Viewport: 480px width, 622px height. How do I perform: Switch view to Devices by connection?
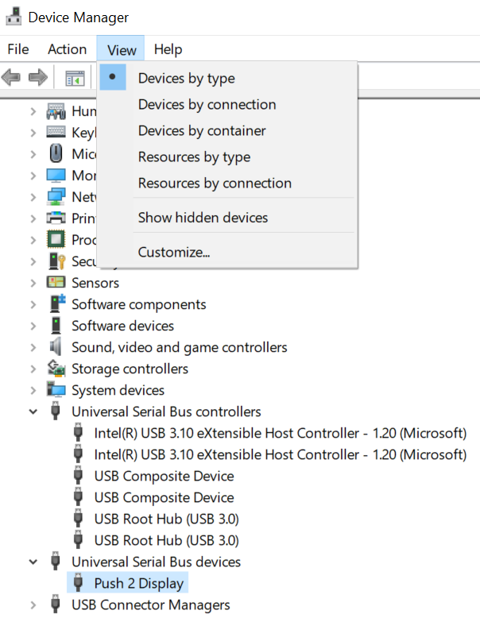(207, 104)
